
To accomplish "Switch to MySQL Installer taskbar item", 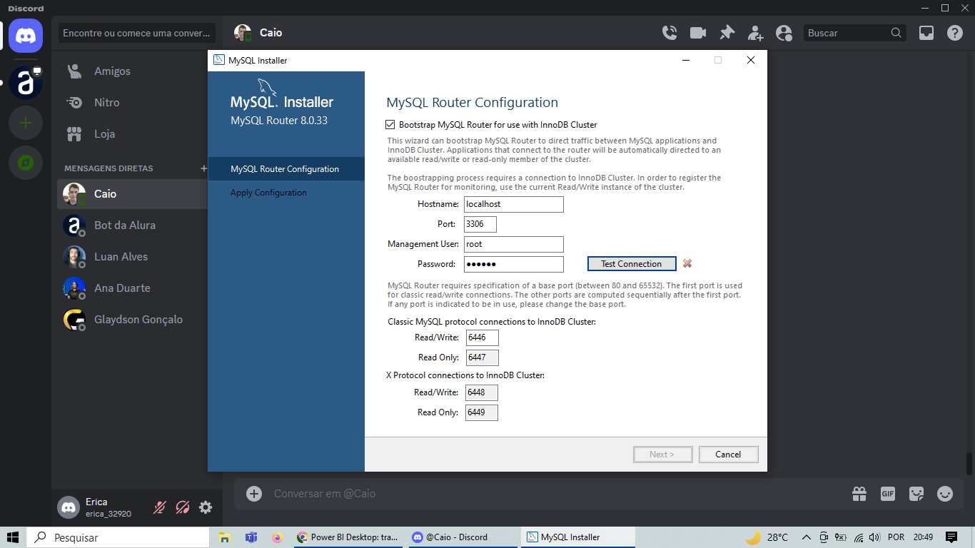I will click(x=578, y=537).
